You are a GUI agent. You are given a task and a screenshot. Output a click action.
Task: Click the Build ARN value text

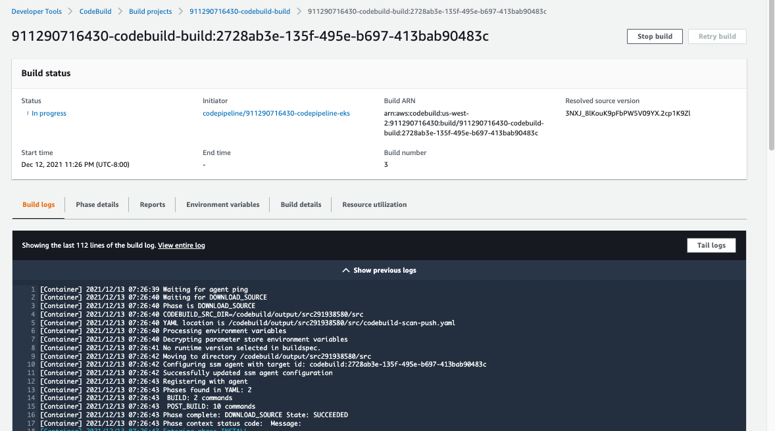[x=464, y=123]
